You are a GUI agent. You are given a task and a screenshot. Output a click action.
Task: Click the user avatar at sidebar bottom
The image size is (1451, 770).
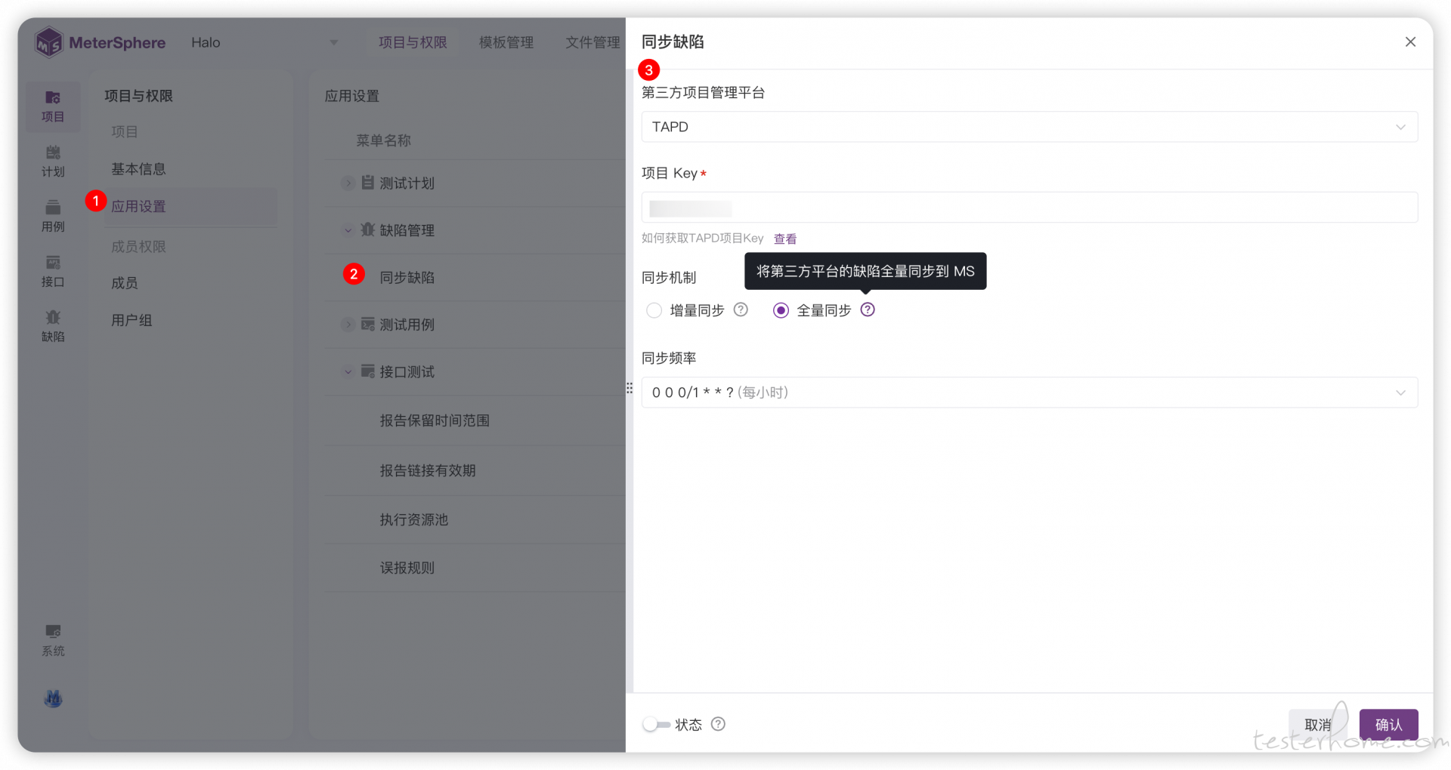pyautogui.click(x=53, y=699)
